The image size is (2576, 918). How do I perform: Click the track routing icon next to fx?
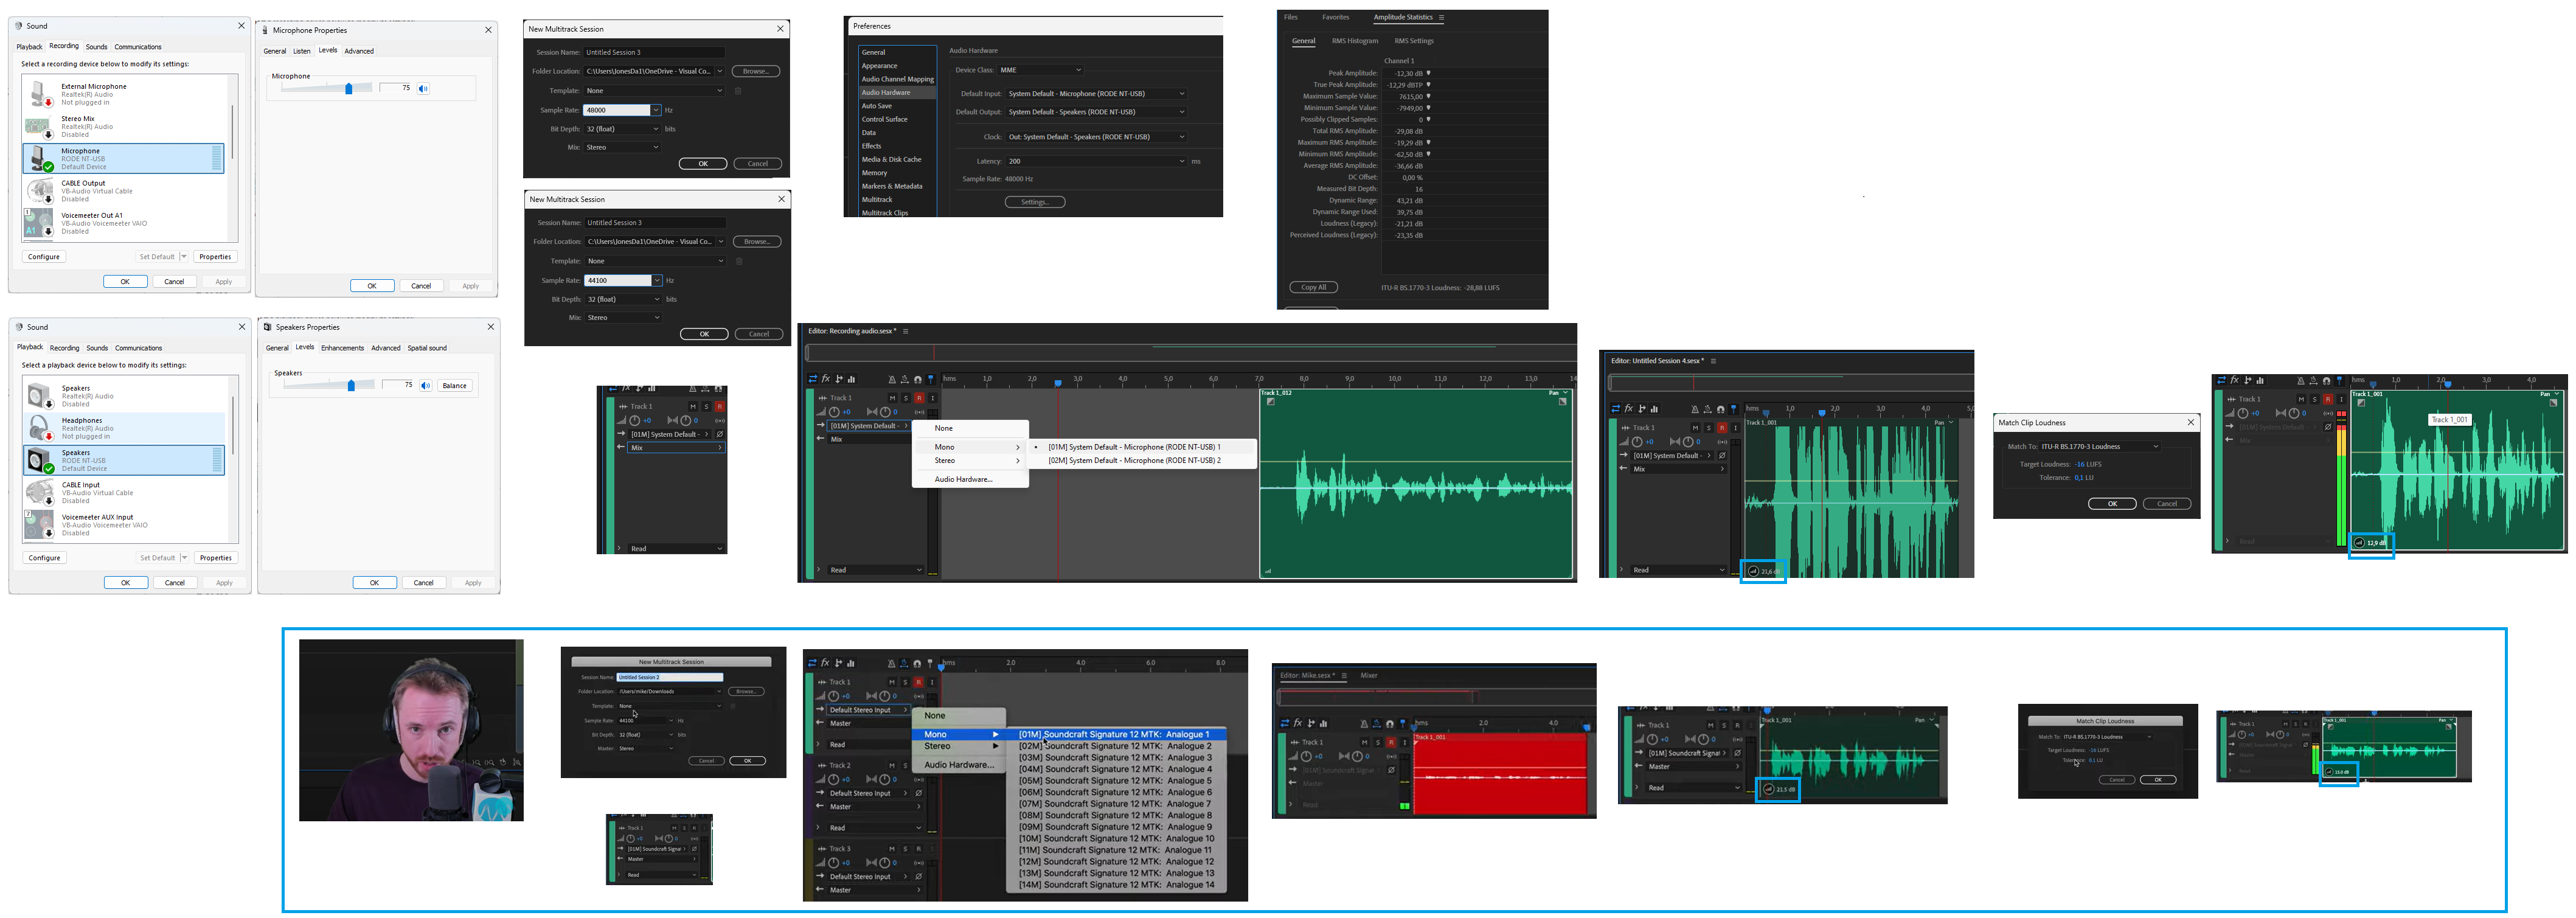[x=838, y=379]
